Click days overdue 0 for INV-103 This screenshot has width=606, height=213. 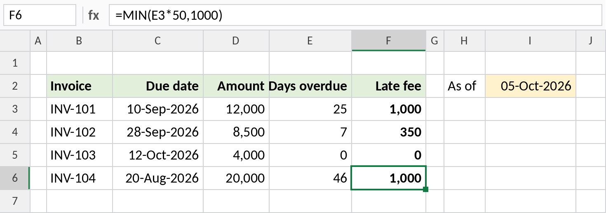pos(310,155)
